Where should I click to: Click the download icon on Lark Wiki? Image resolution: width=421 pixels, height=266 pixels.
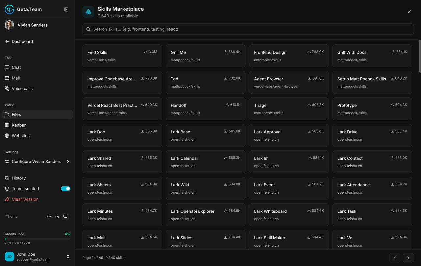point(226,184)
